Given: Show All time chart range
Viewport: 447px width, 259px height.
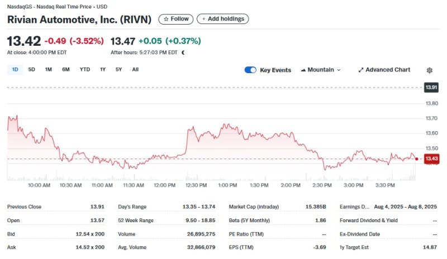Looking at the screenshot, I should coord(135,70).
